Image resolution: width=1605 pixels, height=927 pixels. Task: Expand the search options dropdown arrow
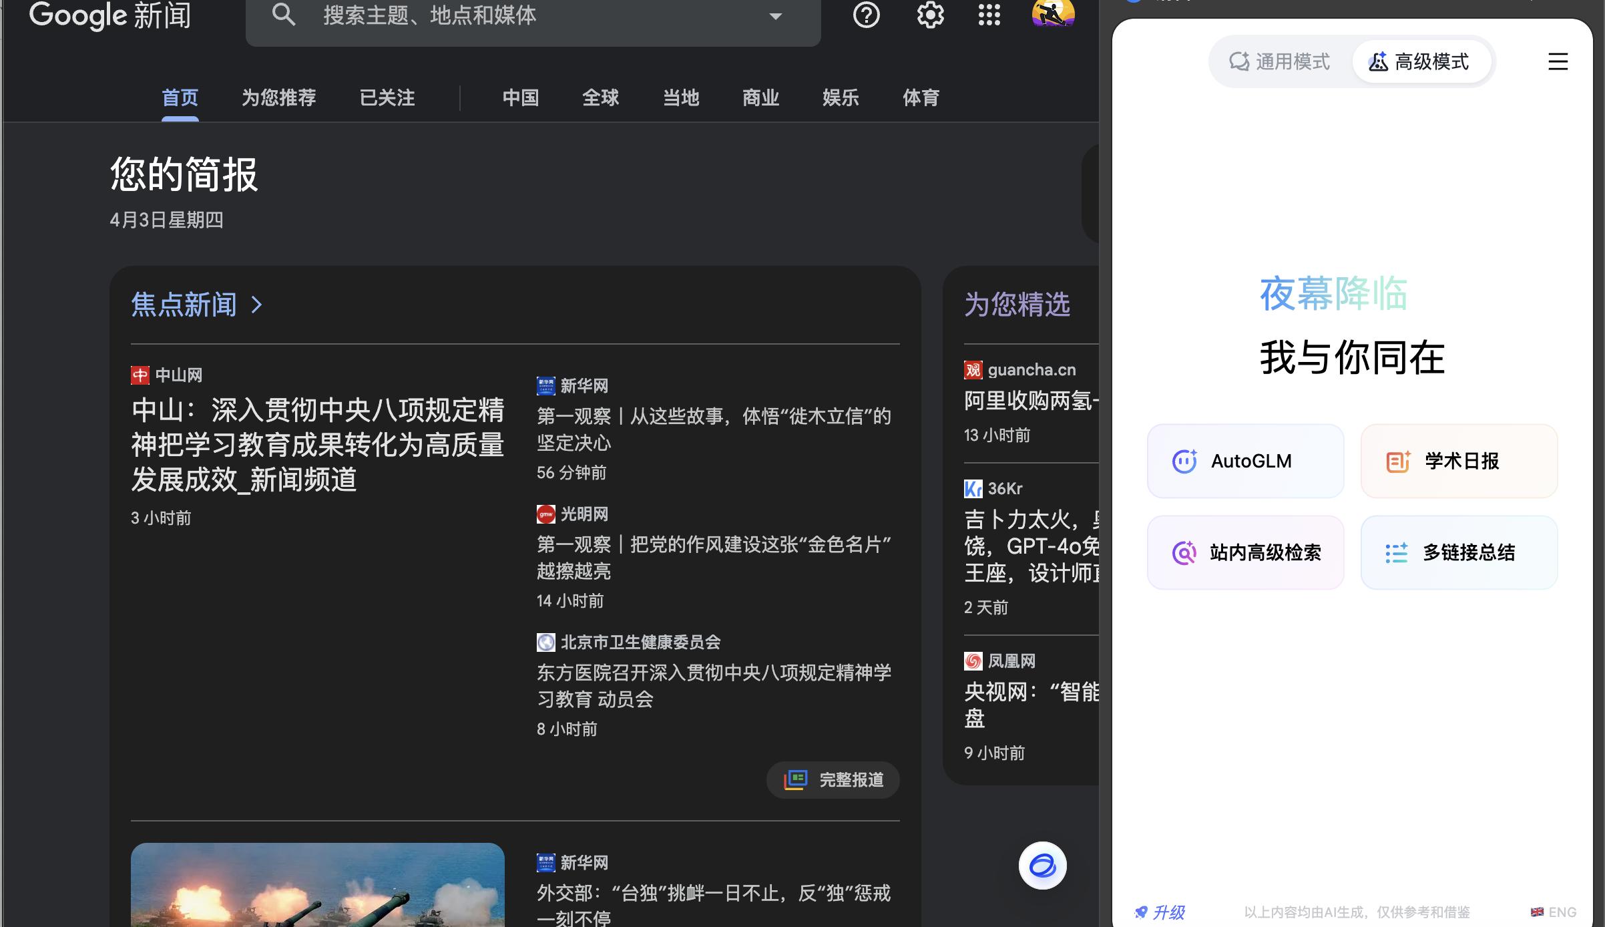point(775,16)
